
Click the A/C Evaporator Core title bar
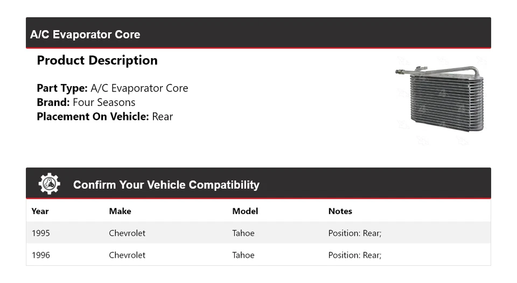pyautogui.click(x=85, y=34)
